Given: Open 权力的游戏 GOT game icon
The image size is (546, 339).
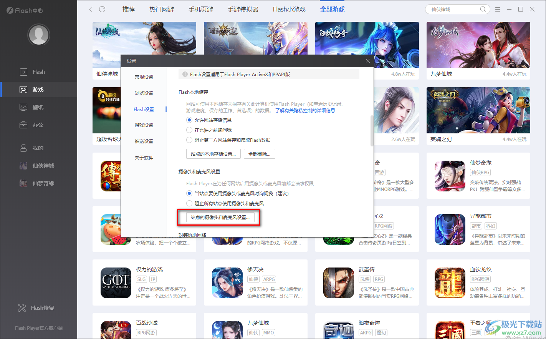Looking at the screenshot, I should tap(116, 283).
